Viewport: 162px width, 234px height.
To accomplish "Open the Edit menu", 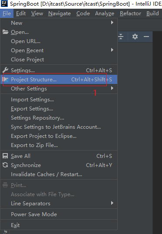I will (x=21, y=13).
